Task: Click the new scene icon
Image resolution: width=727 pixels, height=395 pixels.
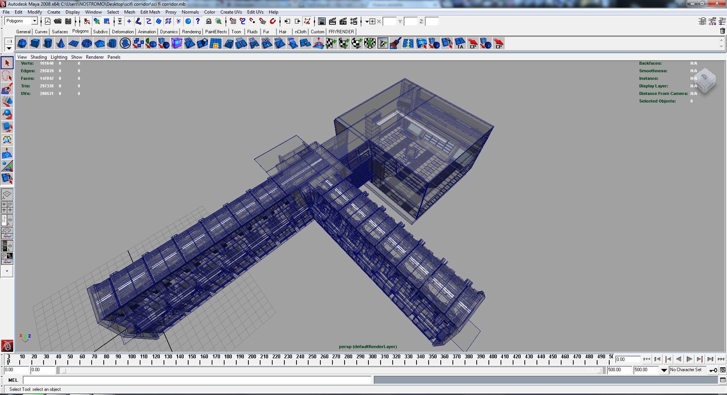Action: point(48,21)
